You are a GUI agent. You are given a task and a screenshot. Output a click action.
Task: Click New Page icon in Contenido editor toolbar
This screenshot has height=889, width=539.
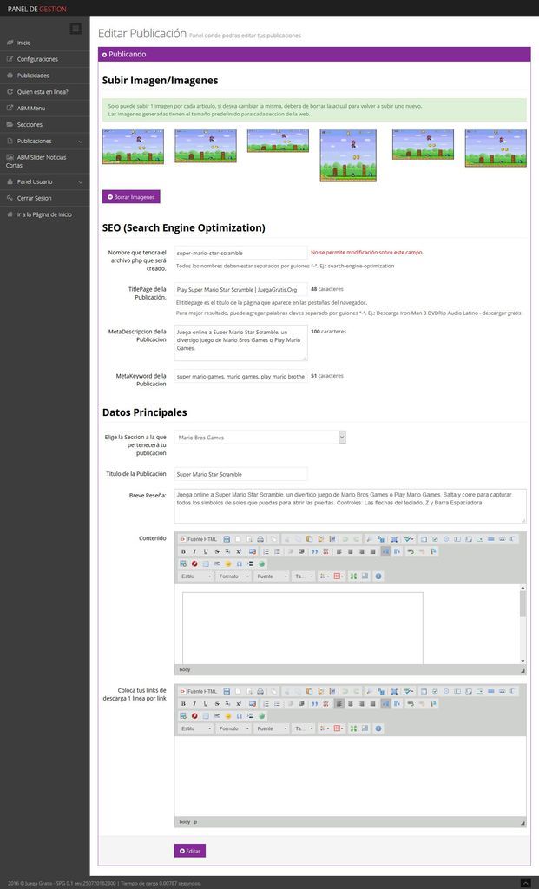(238, 539)
